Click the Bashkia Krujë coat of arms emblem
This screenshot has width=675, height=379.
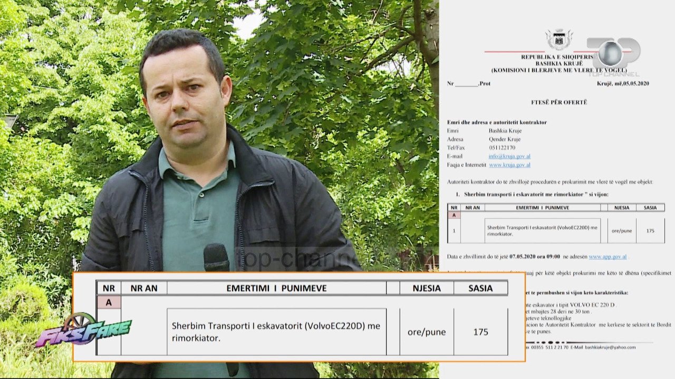point(558,40)
